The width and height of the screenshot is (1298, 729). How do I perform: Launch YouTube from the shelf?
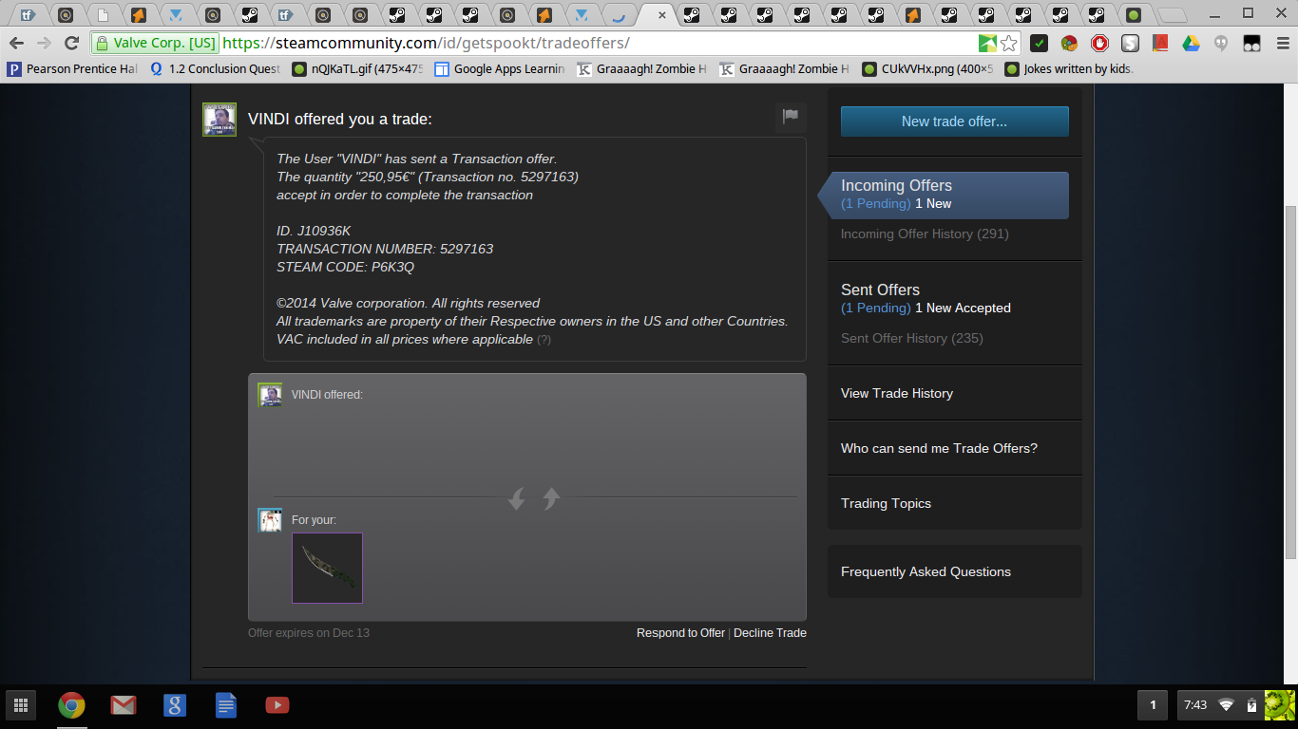pyautogui.click(x=277, y=705)
